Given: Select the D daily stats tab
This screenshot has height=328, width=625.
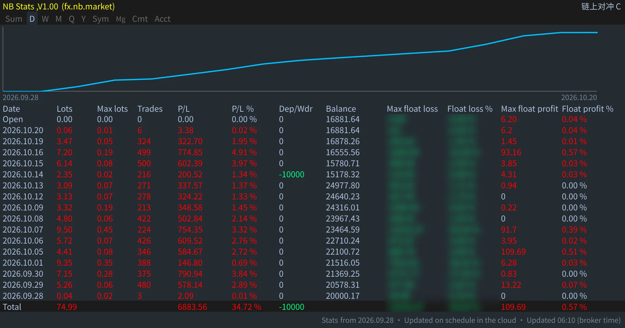Looking at the screenshot, I should pyautogui.click(x=32, y=19).
